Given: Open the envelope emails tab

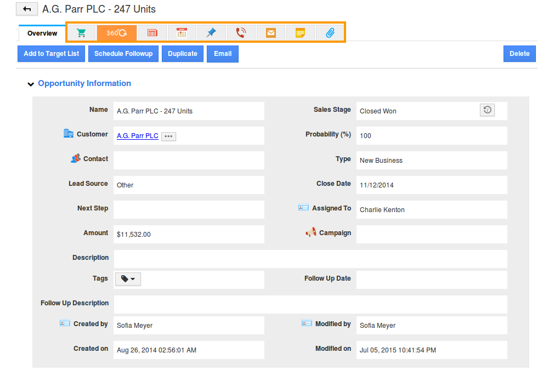Looking at the screenshot, I should (271, 33).
